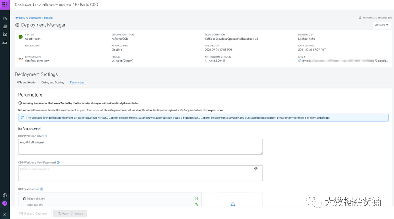Click the Auto Scaling value Disabled
The image size is (394, 219).
117,50
